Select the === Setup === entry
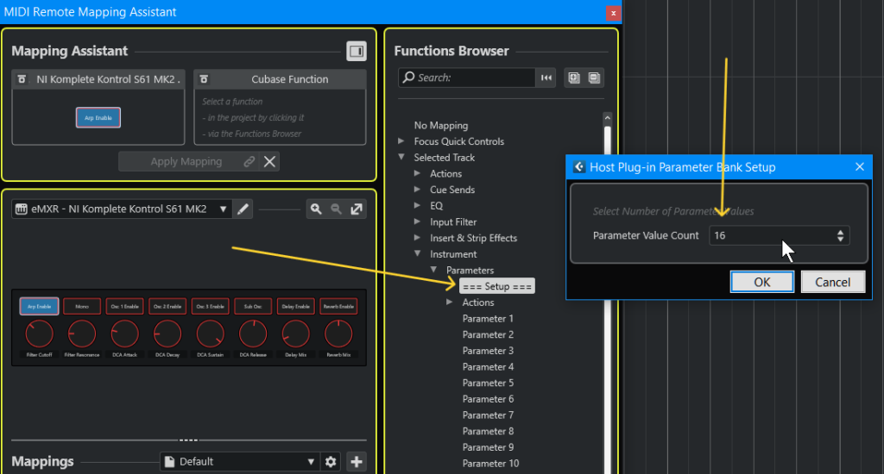The height and width of the screenshot is (474, 884). coord(496,286)
